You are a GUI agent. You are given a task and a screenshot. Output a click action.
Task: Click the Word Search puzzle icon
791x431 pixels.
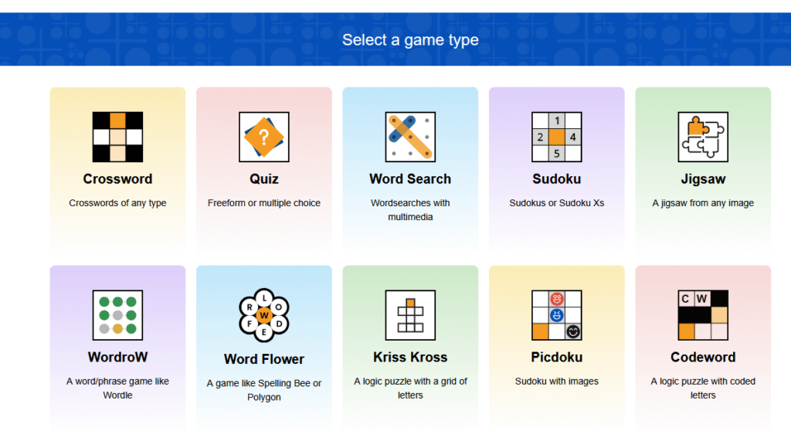click(410, 137)
